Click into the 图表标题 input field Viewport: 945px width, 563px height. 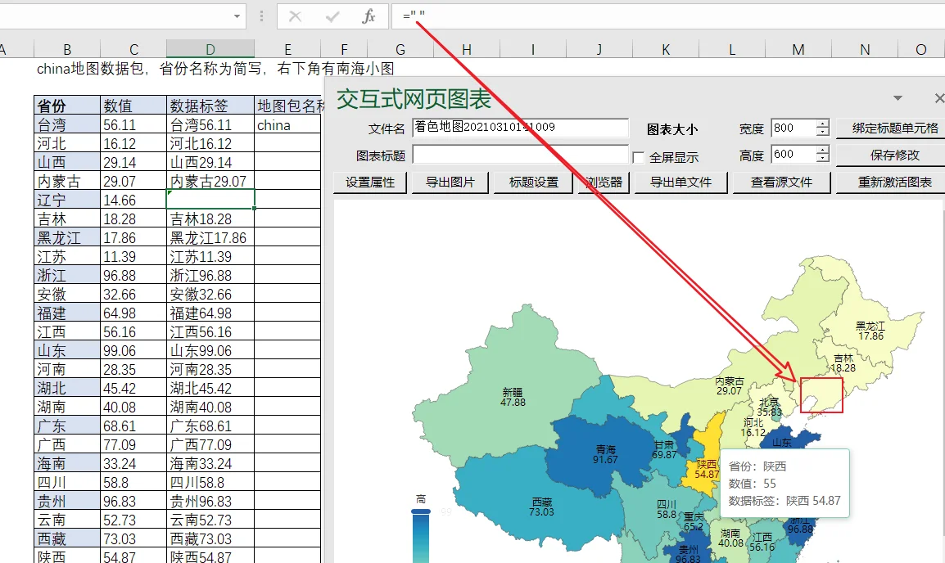(520, 155)
